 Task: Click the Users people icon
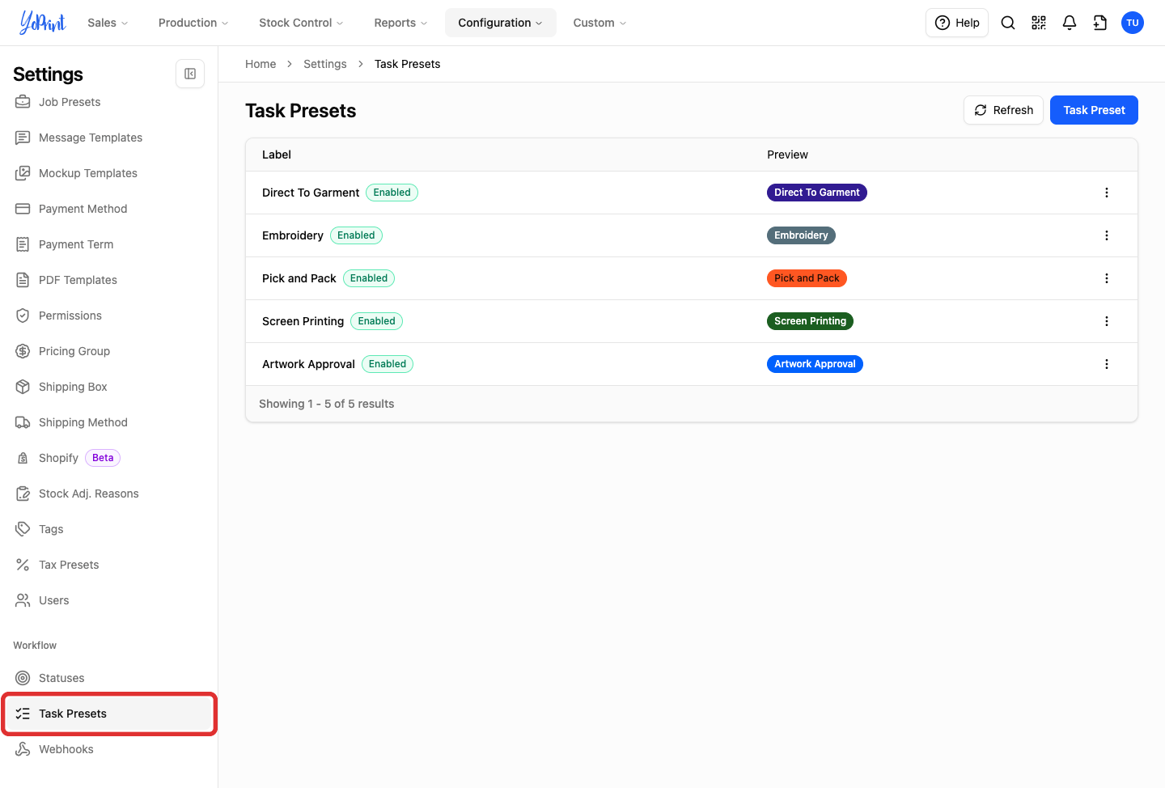coord(23,600)
